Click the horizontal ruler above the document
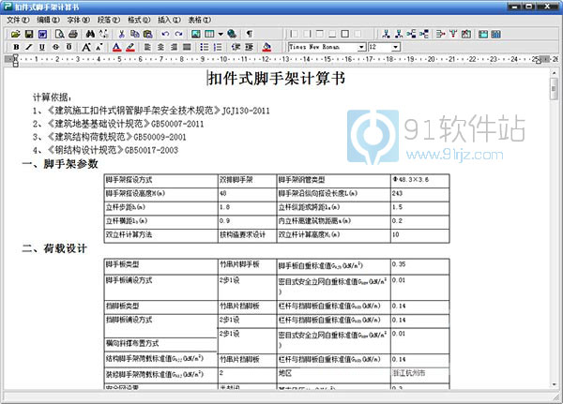This screenshot has height=404, width=563. (x=281, y=60)
